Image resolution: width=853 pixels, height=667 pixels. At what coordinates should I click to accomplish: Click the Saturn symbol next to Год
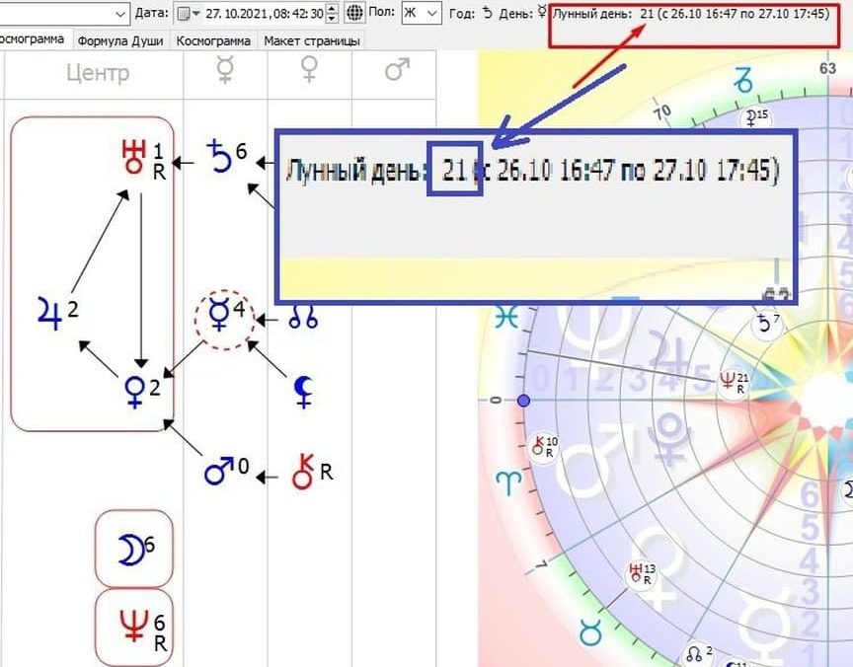coord(488,12)
